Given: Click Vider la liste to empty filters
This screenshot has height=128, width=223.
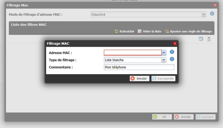Looking at the screenshot, I should pyautogui.click(x=149, y=32).
